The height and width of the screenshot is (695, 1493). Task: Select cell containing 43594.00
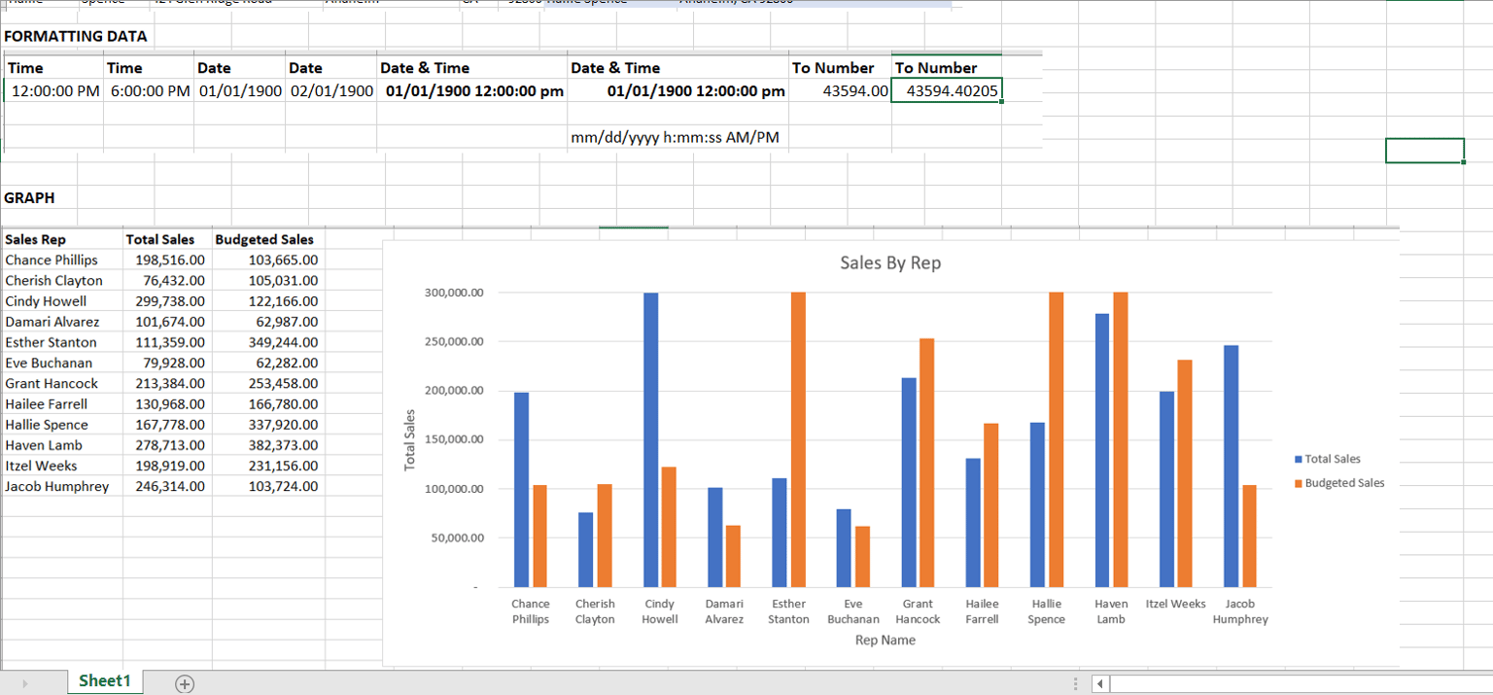pos(840,90)
